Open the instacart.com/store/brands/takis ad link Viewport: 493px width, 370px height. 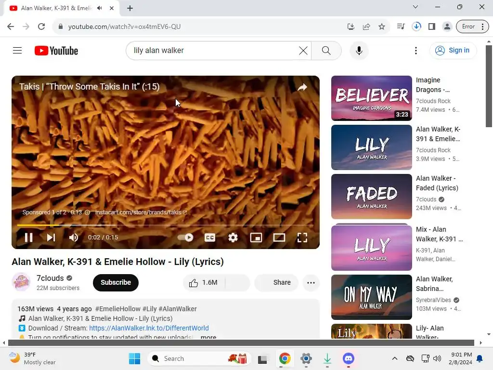[x=141, y=212]
